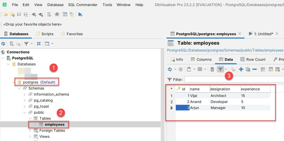Click the show object window icon in tree toolbar
The image size is (284, 141).
point(47,44)
